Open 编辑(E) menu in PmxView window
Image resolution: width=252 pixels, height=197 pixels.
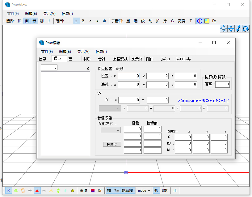(x=31, y=14)
